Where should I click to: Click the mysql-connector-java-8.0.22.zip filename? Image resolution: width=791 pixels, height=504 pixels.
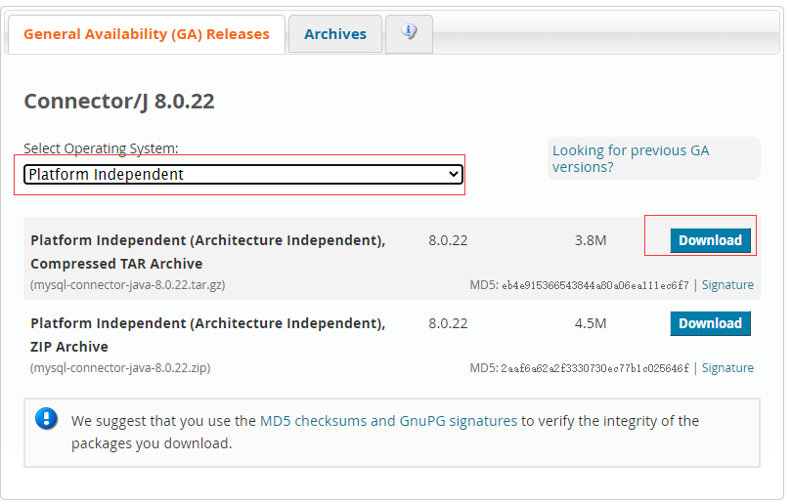pyautogui.click(x=120, y=368)
